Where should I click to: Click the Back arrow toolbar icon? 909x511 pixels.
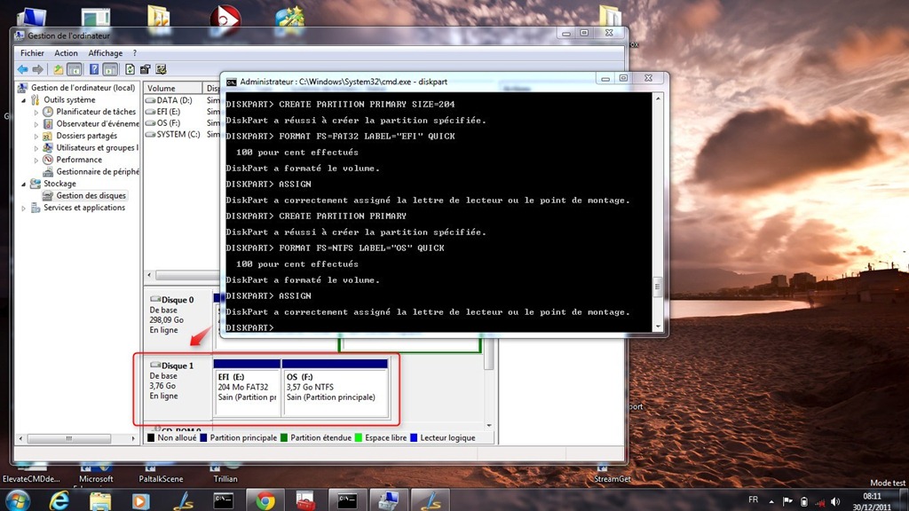coord(22,69)
